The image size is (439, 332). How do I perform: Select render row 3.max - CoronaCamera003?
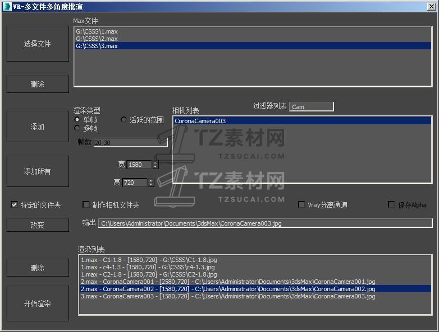coord(255,296)
